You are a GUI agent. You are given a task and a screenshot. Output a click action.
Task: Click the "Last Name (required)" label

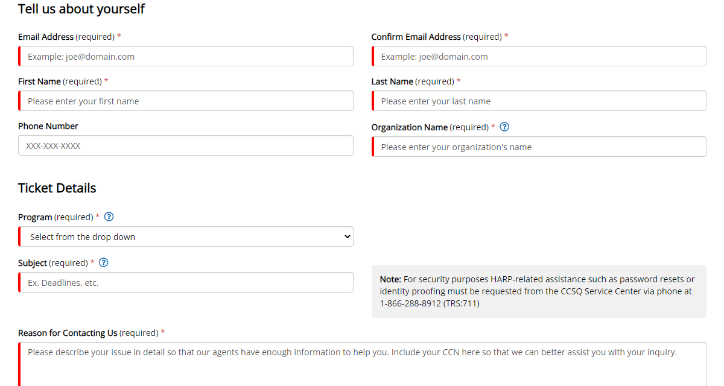(413, 81)
